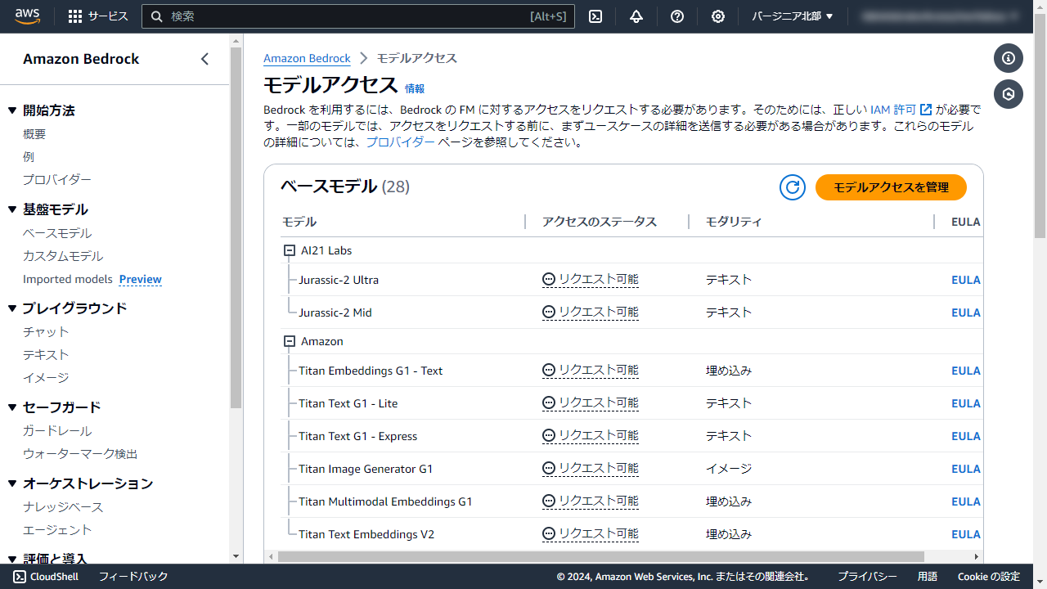Open ベースモデル in the sidebar
Image resolution: width=1047 pixels, height=589 pixels.
[x=57, y=233]
